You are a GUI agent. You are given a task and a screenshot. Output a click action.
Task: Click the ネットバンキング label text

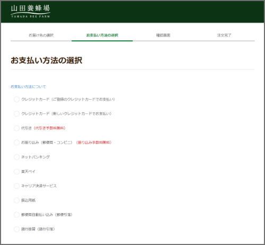click(x=36, y=157)
